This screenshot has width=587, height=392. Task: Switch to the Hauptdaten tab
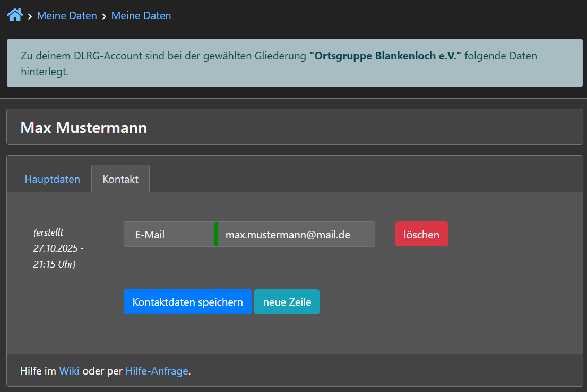[52, 179]
